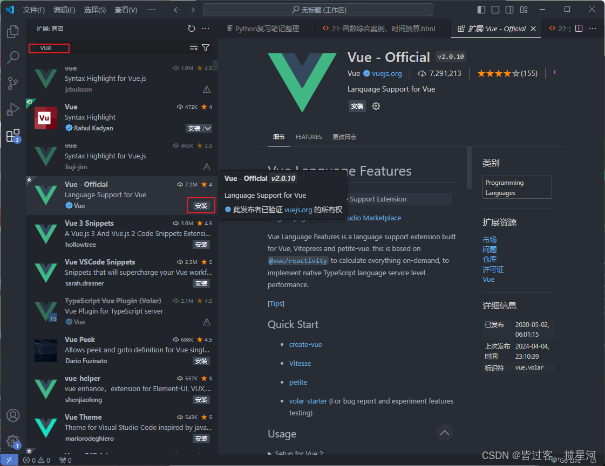Click the Programming Languages category tag

click(517, 187)
